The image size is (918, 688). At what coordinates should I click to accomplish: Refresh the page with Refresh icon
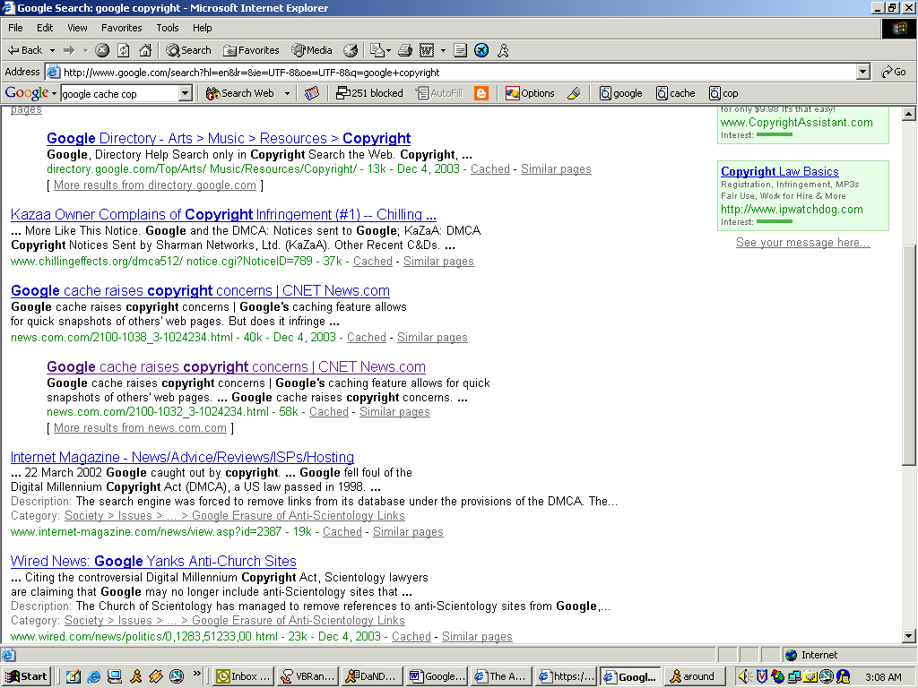tap(124, 50)
